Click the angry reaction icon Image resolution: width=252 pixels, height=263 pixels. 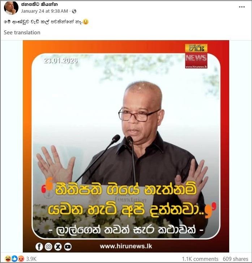click(x=21, y=259)
